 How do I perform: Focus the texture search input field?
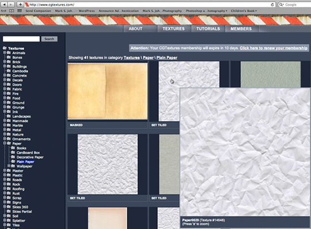21,39
